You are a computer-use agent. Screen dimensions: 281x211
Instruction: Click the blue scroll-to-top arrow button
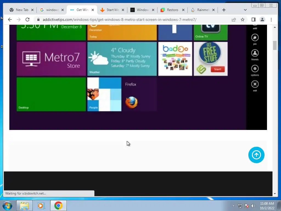tap(256, 155)
